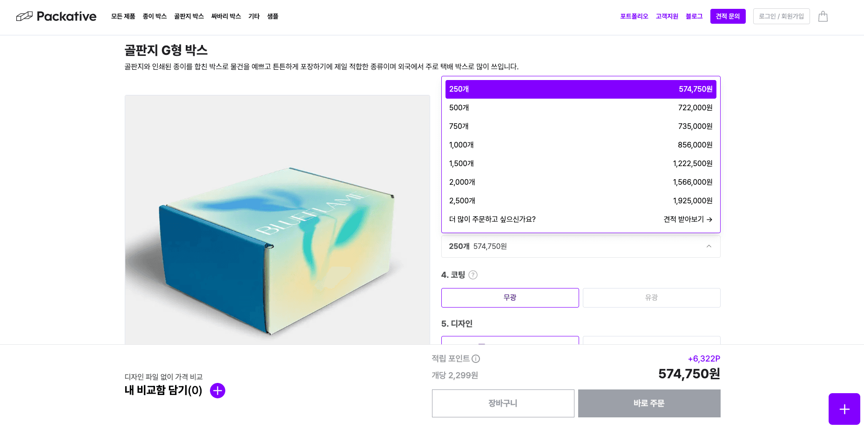Open the 골판지 박스 menu
This screenshot has height=429, width=864.
(189, 16)
